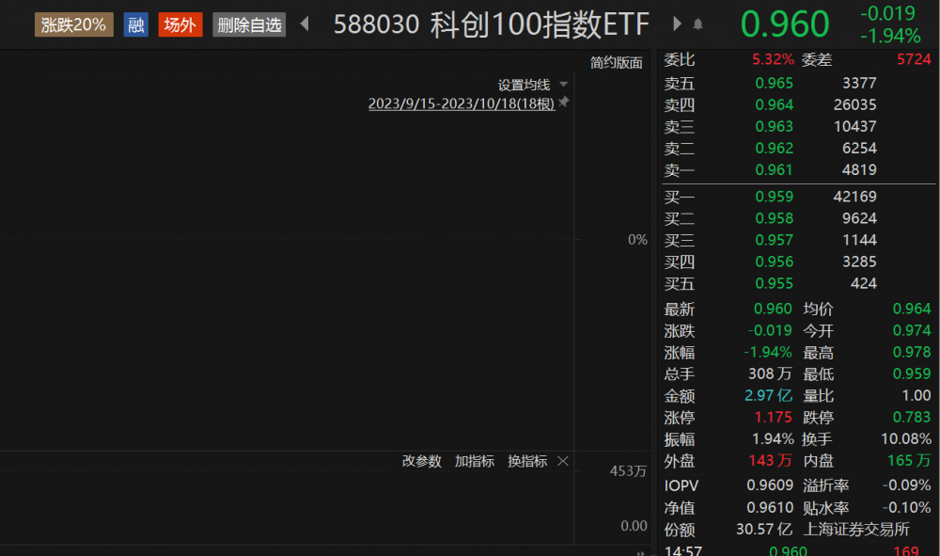Click the pin icon beside date range

[563, 102]
